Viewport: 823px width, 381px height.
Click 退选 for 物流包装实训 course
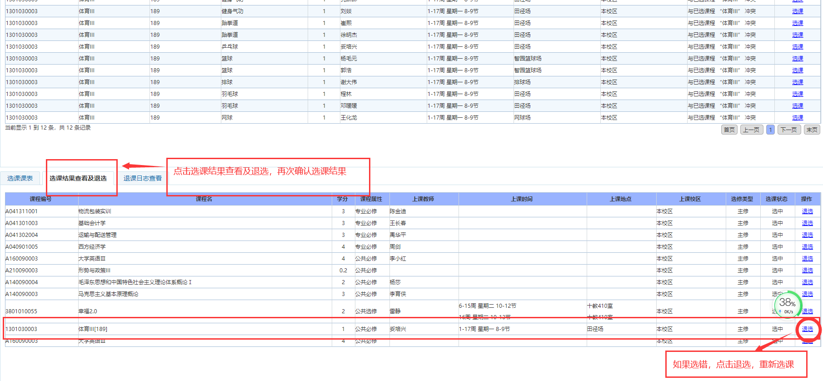[x=808, y=211]
